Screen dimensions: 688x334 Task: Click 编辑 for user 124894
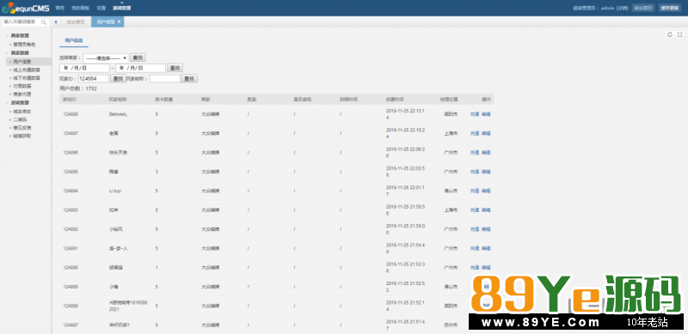tap(486, 191)
